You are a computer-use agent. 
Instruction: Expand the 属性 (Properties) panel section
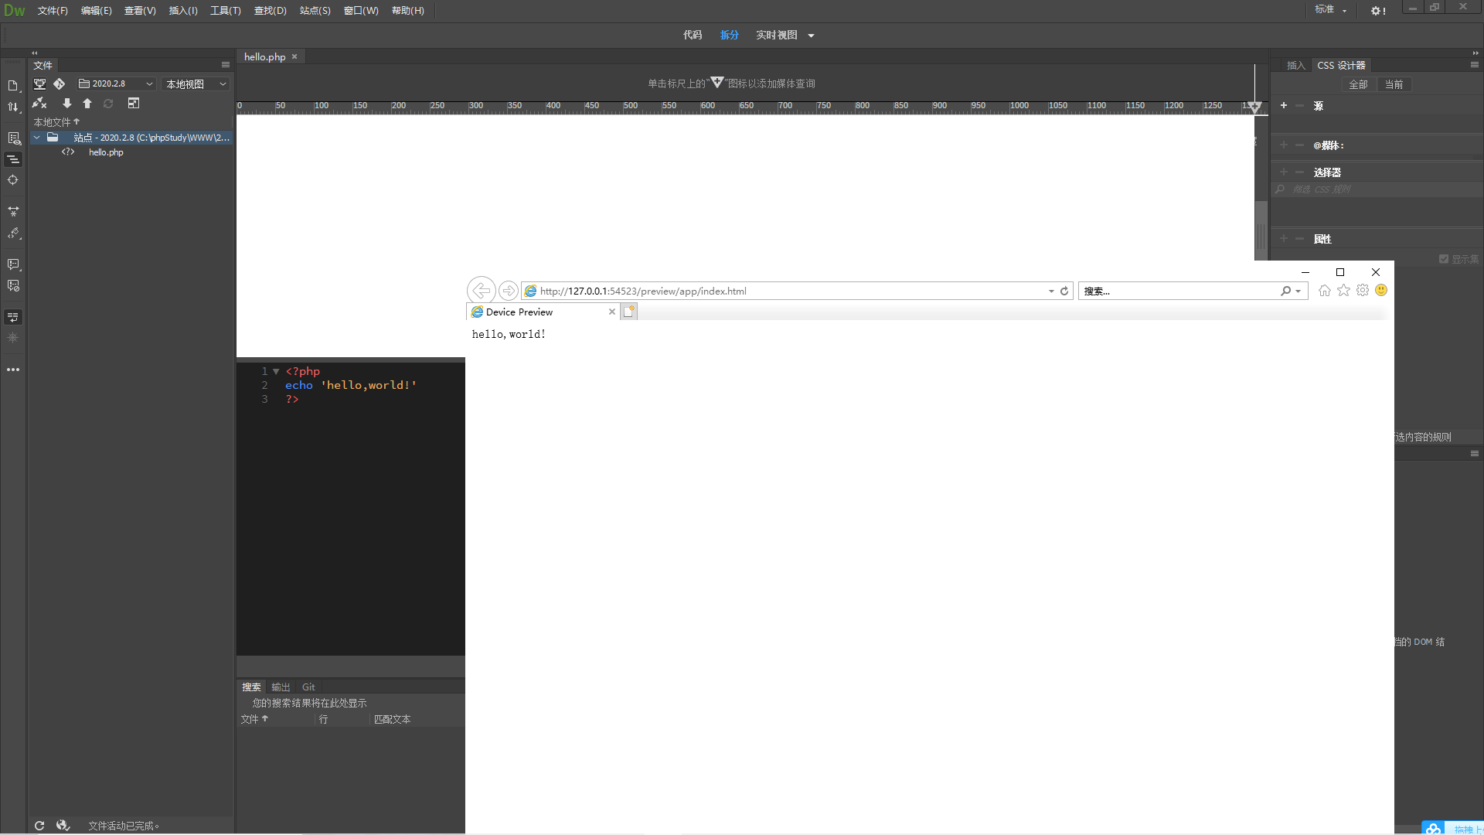1321,237
